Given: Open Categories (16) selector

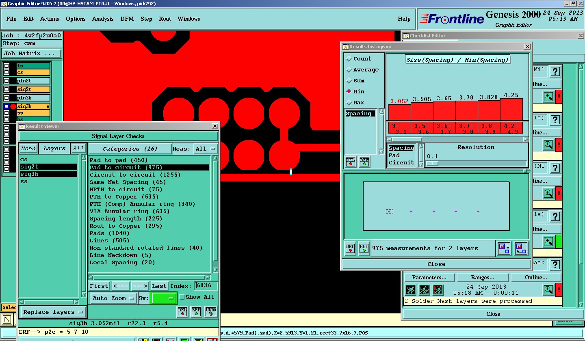Looking at the screenshot, I should coord(130,149).
